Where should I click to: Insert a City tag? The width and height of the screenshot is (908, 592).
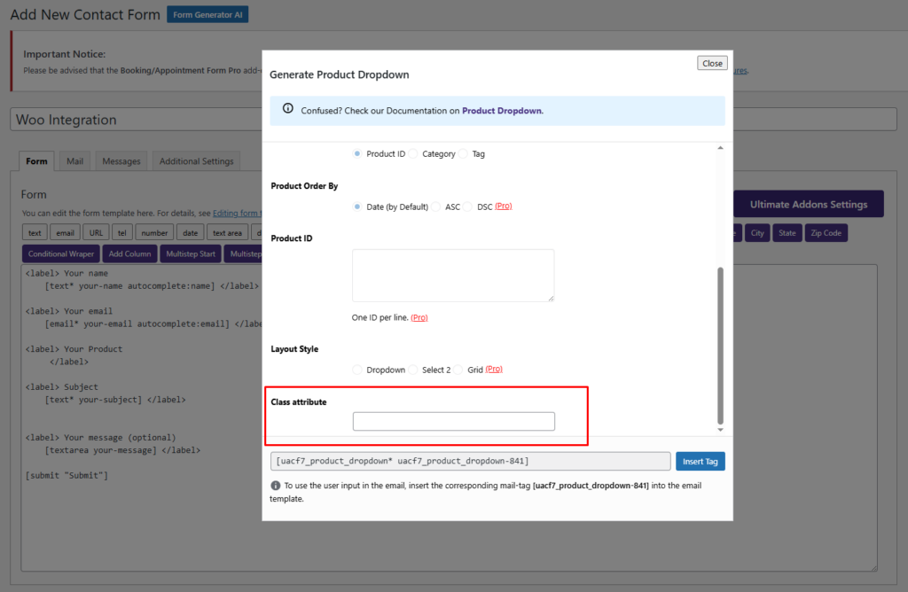(757, 232)
